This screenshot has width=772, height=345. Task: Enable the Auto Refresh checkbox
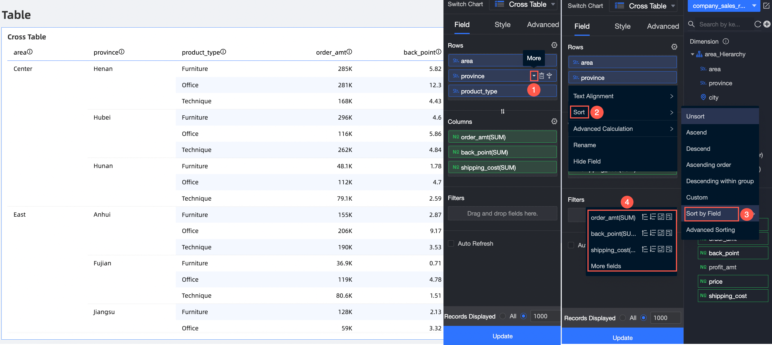[451, 243]
